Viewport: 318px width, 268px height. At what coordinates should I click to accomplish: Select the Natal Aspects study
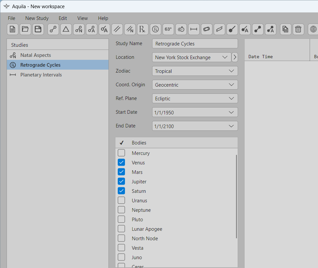(58, 55)
